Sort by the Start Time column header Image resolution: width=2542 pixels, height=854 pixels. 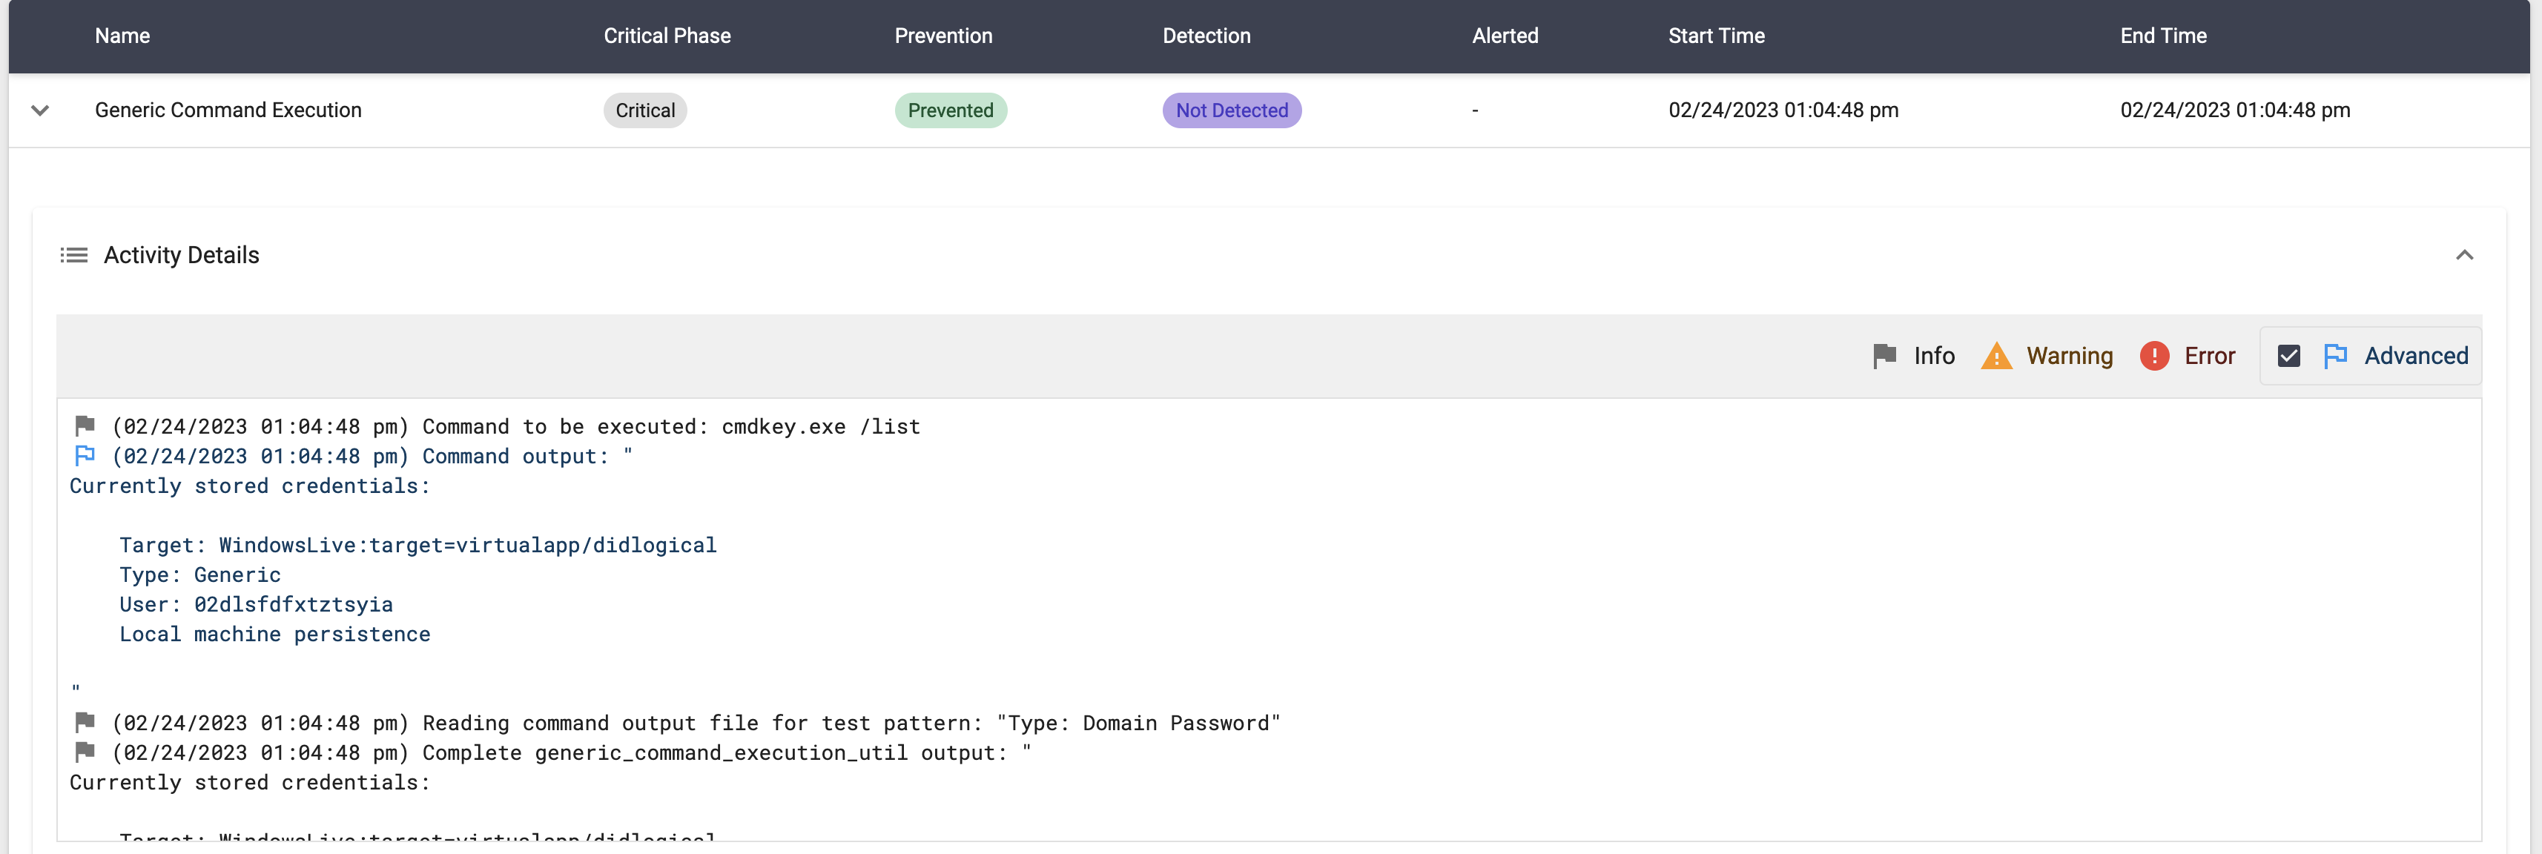click(1716, 36)
